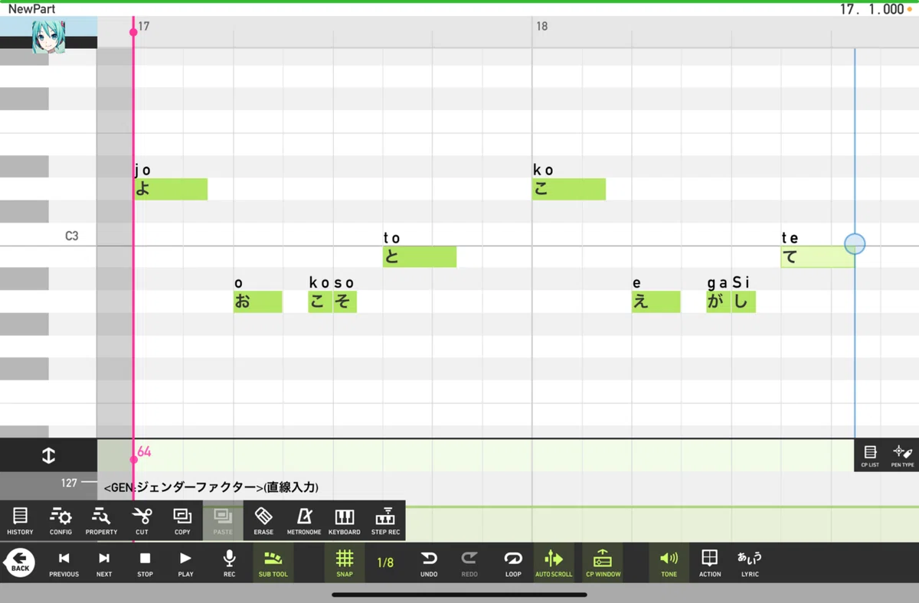Screen dimensions: 919x603
Task: Open the METRONOME settings
Action: click(x=304, y=521)
